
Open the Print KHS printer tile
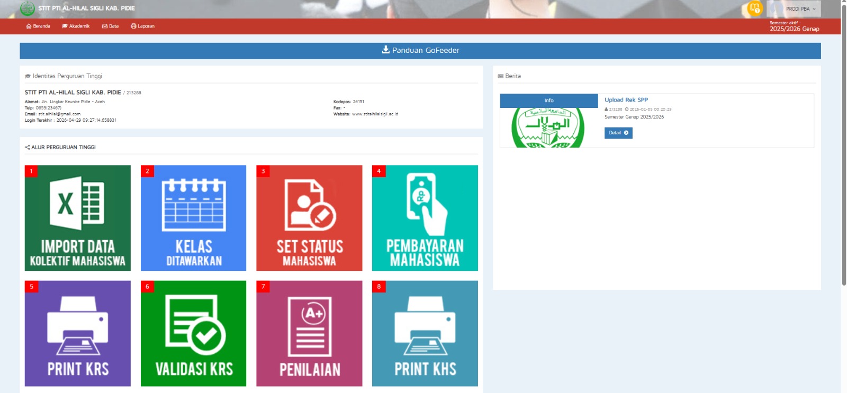click(x=425, y=333)
